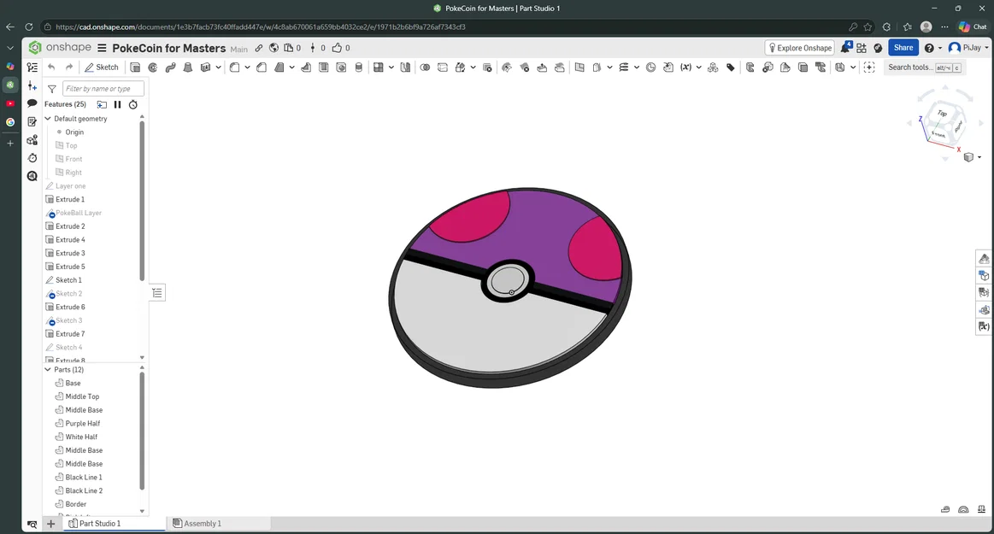Image resolution: width=994 pixels, height=534 pixels.
Task: Open the notifications bell
Action: pos(845,48)
